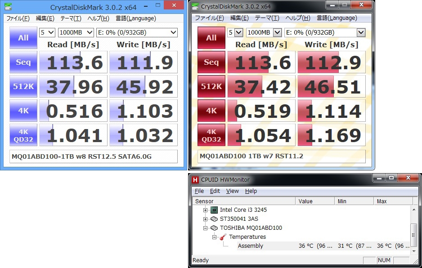This screenshot has width=422, height=268.
Task: Click the CrystalDiskMark app icon in the red window's title bar
Action: tap(195, 6)
